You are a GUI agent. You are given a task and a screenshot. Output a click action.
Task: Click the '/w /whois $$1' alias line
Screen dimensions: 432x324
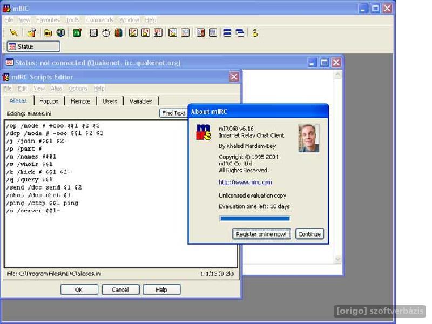29,164
